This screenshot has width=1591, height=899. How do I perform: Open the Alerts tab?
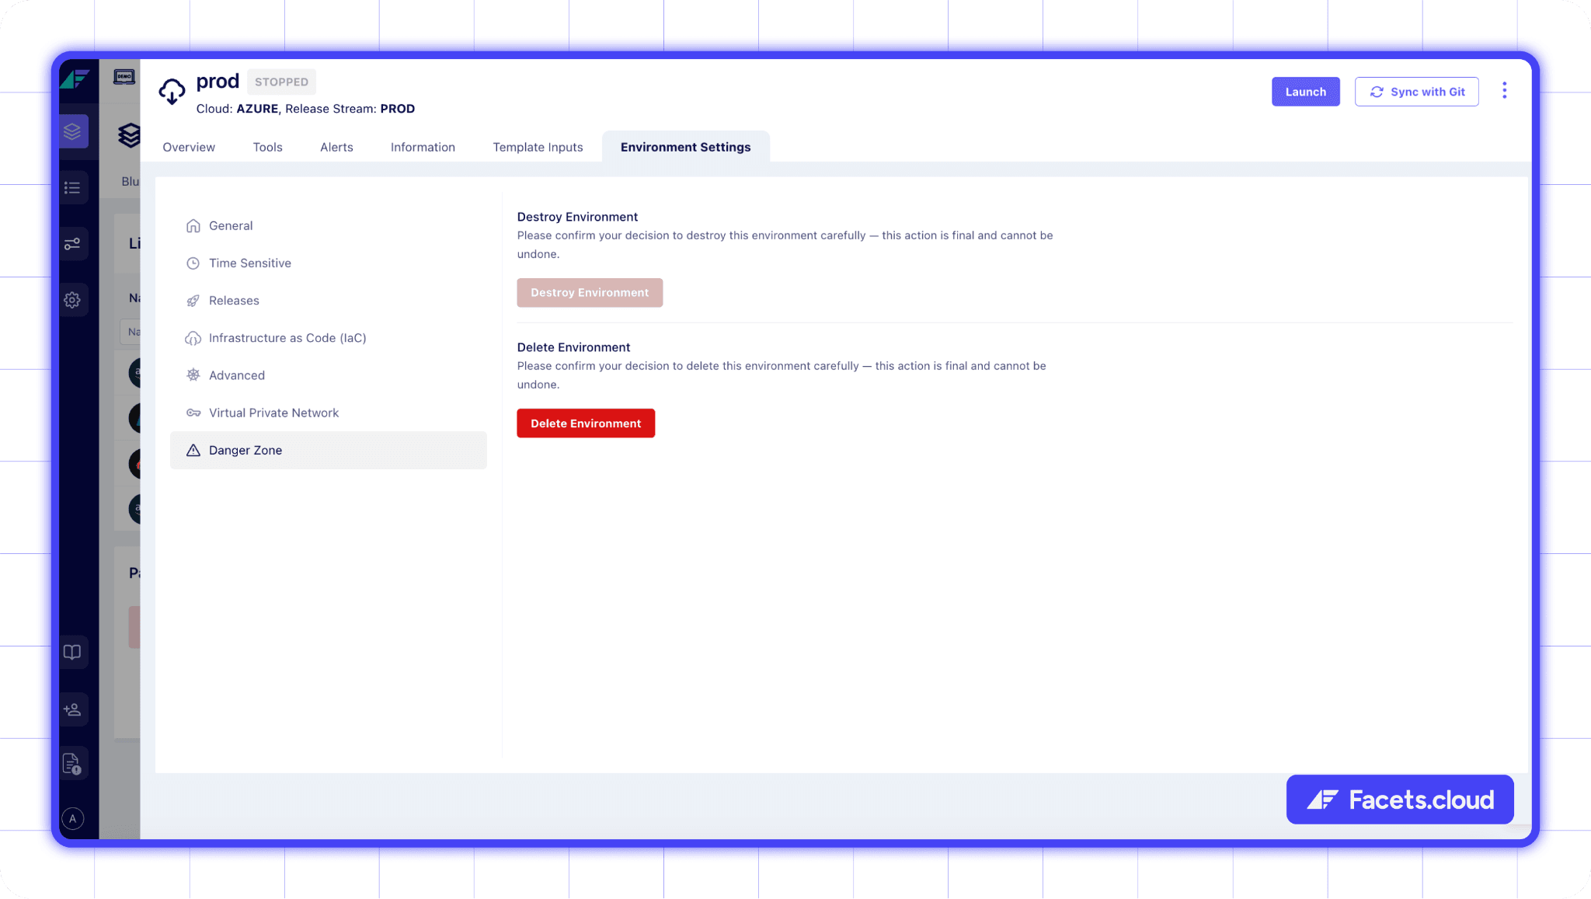(336, 147)
